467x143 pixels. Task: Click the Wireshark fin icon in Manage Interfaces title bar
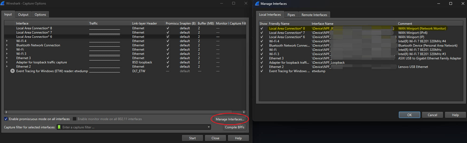click(x=257, y=3)
